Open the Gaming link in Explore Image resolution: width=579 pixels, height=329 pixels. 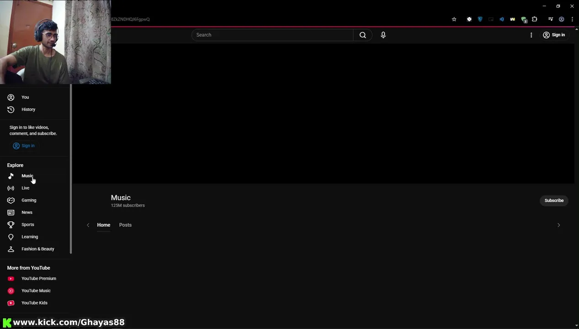point(29,200)
